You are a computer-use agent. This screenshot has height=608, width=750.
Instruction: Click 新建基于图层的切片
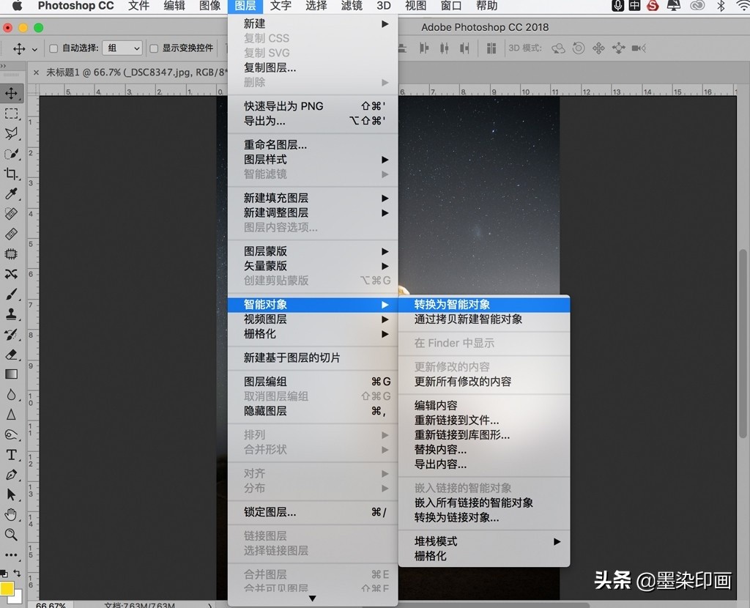293,358
